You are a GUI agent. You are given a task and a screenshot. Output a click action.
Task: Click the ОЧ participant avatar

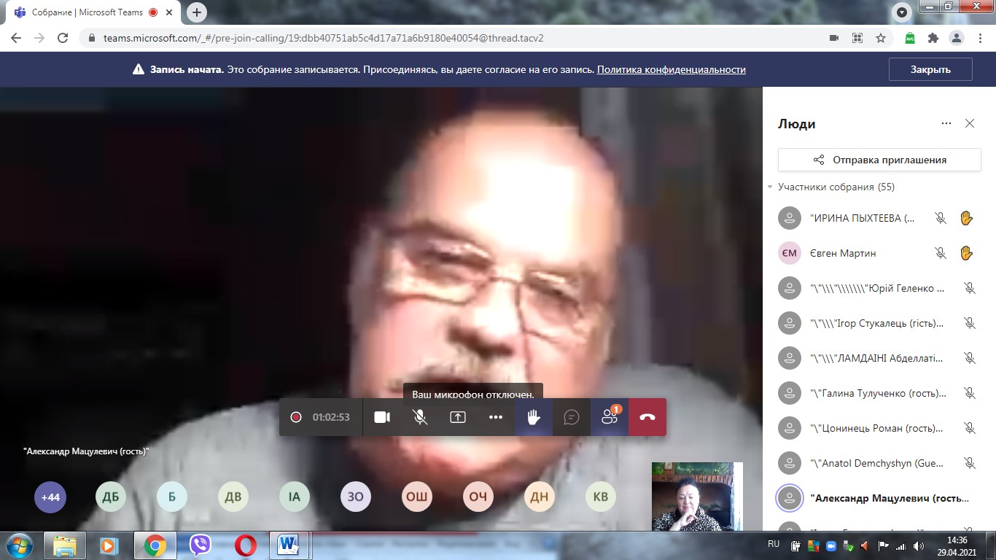point(478,498)
